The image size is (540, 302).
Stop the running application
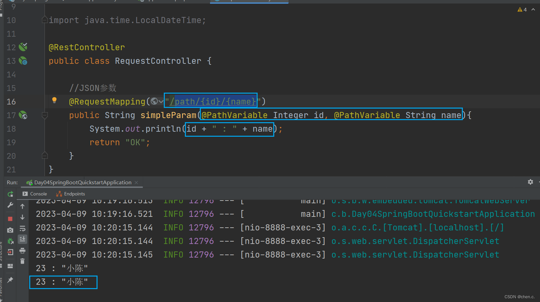[10, 219]
